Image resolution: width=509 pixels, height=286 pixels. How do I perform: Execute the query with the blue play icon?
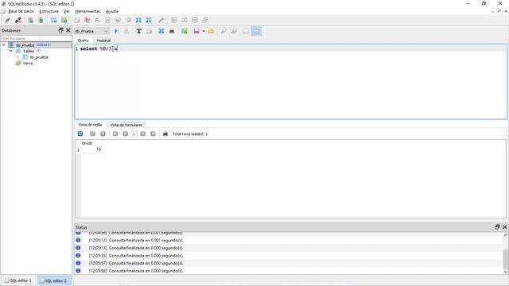point(116,31)
